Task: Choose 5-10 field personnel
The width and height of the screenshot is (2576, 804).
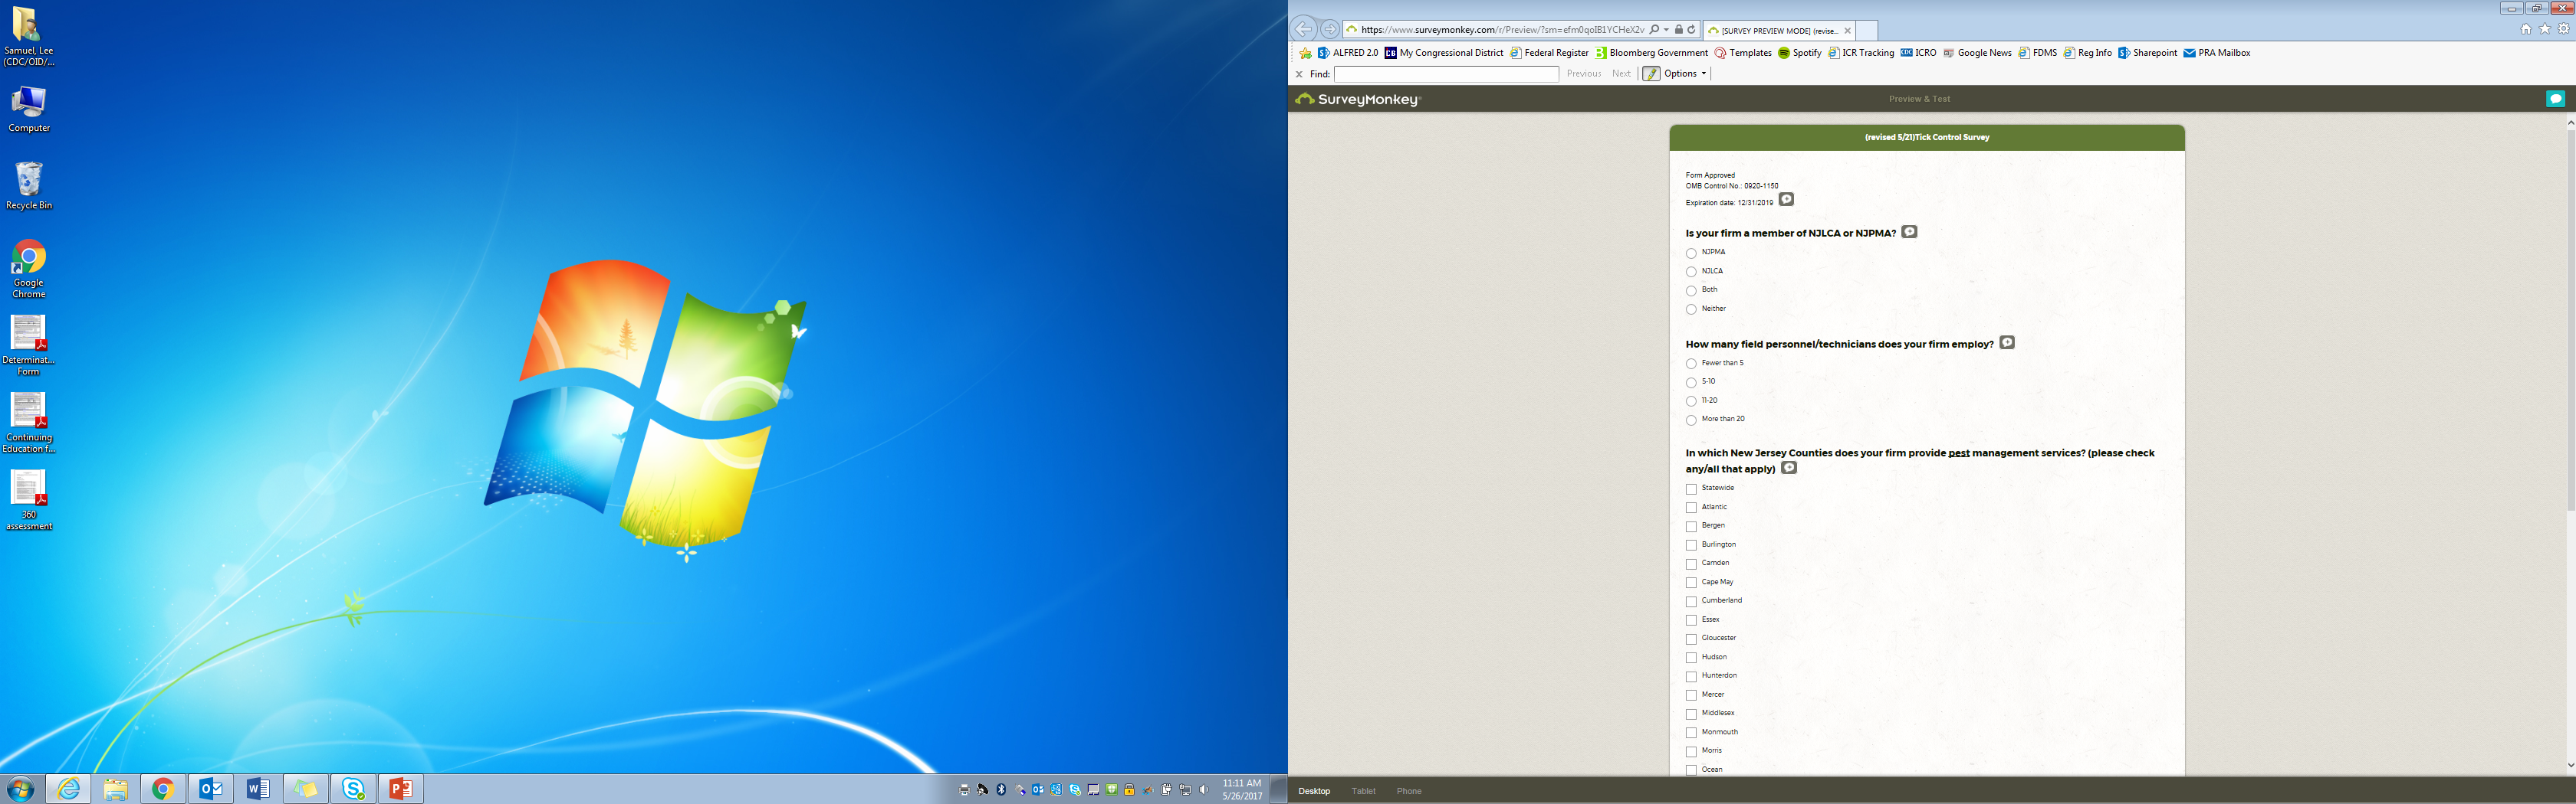Action: [x=1691, y=383]
